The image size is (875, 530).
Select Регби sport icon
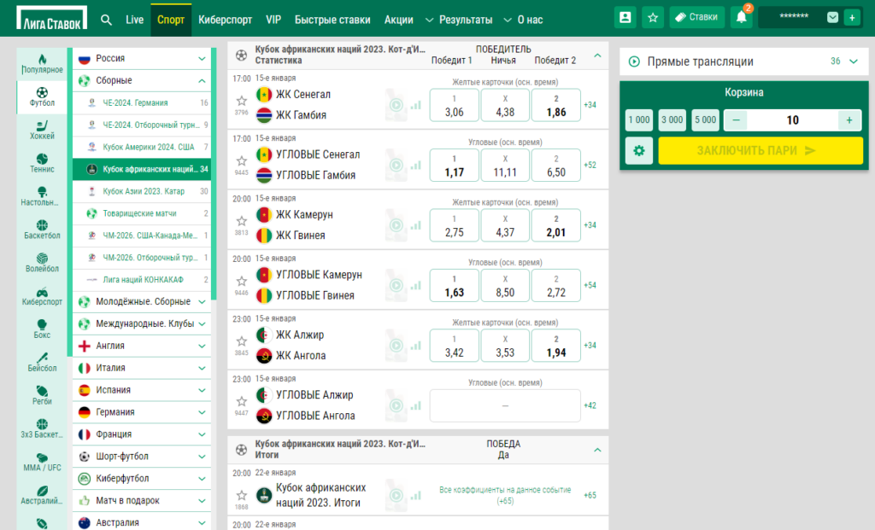(42, 395)
